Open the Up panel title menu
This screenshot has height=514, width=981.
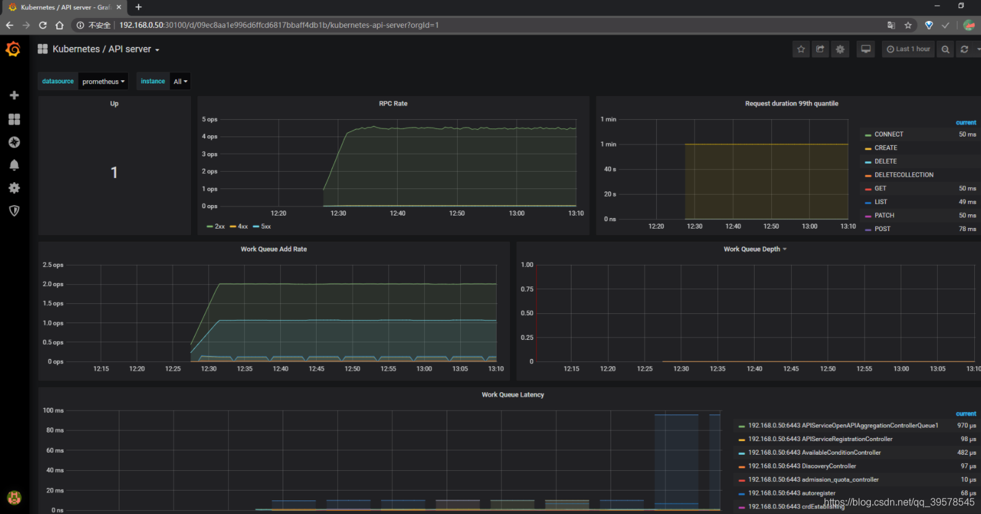[114, 103]
